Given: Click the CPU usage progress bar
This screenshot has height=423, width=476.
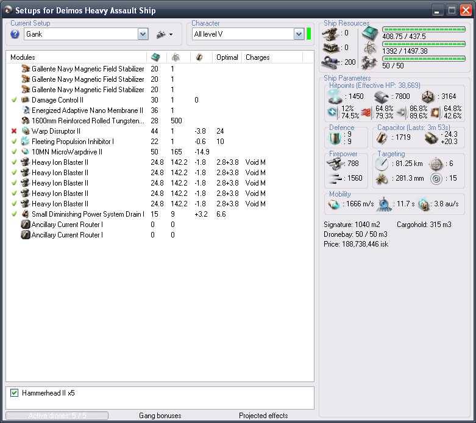Looking at the screenshot, I should pyautogui.click(x=424, y=29).
